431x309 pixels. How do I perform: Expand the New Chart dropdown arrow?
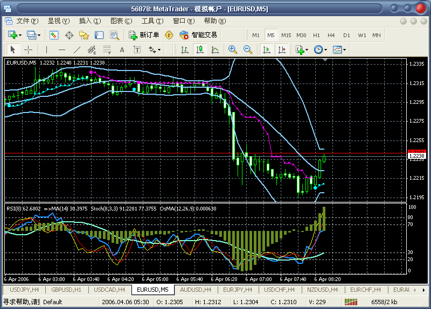[20, 35]
